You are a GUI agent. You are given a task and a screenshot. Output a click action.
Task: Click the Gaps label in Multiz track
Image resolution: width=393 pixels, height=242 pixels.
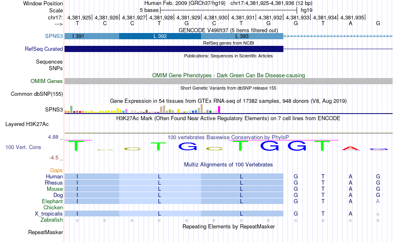coord(56,171)
